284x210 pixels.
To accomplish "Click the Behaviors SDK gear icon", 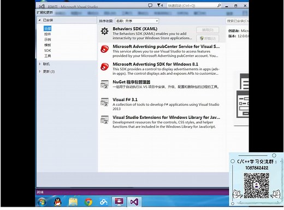I will 104,31.
